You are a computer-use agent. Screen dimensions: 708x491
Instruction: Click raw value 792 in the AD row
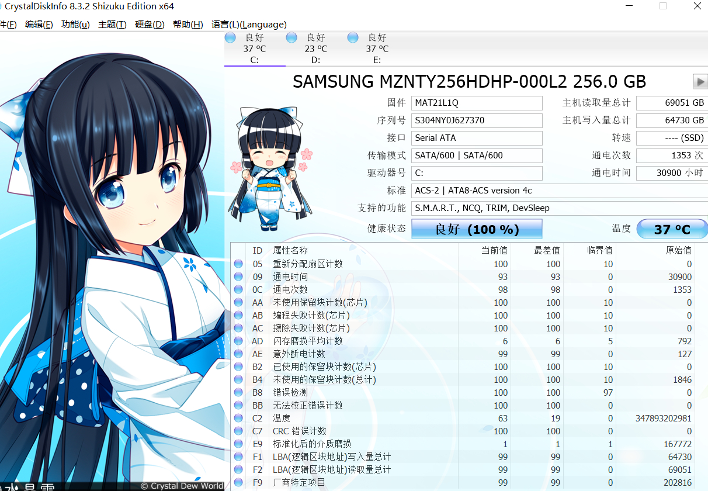tap(685, 341)
